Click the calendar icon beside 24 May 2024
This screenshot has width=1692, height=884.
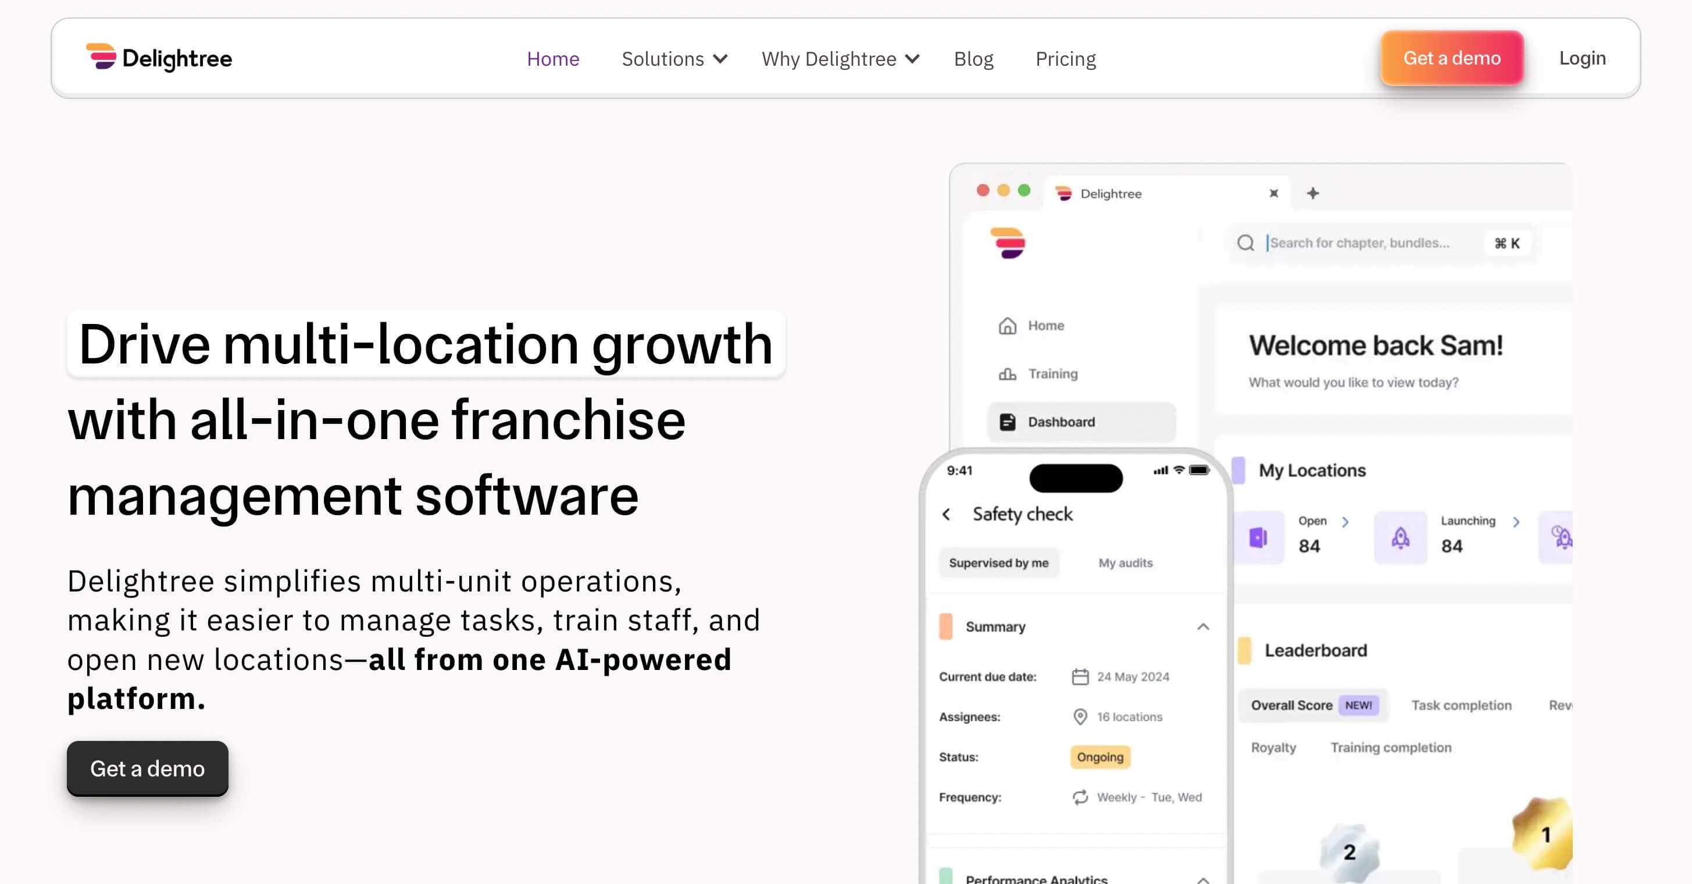point(1079,676)
